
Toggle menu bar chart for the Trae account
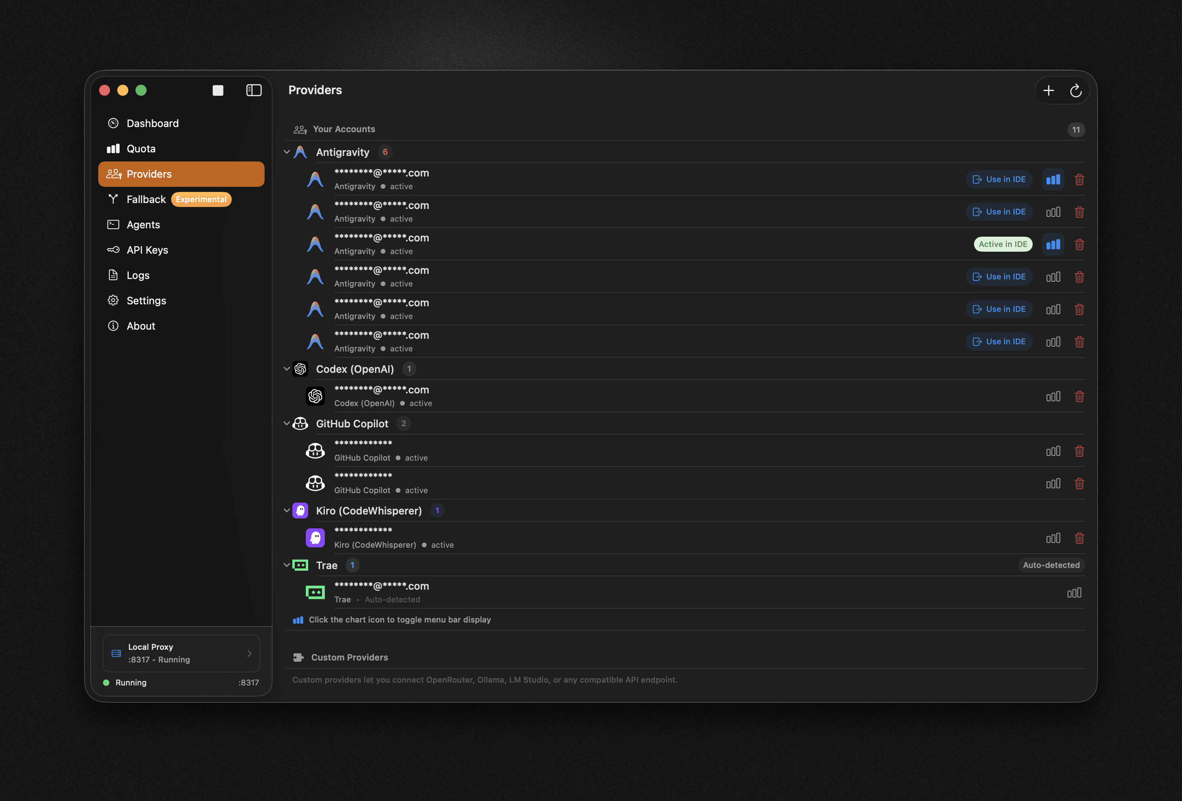point(1074,592)
